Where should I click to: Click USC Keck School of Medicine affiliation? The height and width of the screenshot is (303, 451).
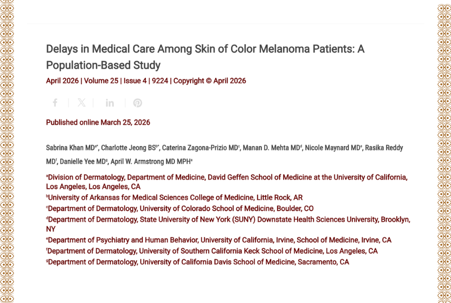click(x=212, y=251)
